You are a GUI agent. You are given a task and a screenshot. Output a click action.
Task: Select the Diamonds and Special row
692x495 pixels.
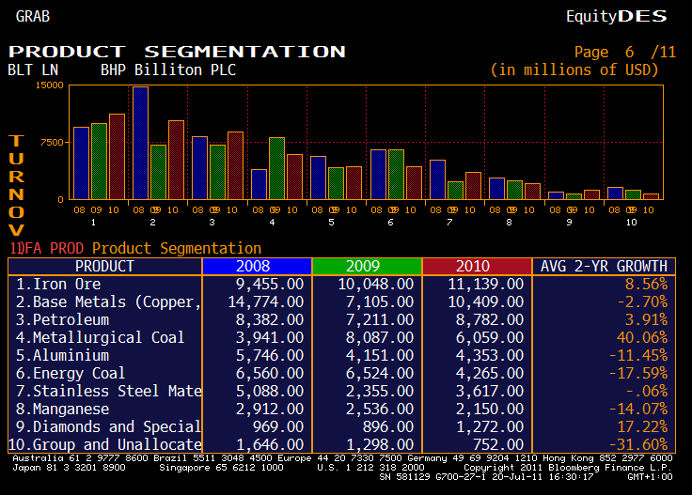click(108, 426)
